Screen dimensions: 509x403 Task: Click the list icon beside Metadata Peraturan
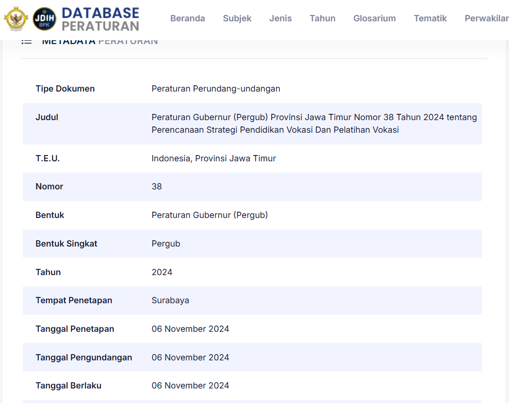(x=27, y=42)
